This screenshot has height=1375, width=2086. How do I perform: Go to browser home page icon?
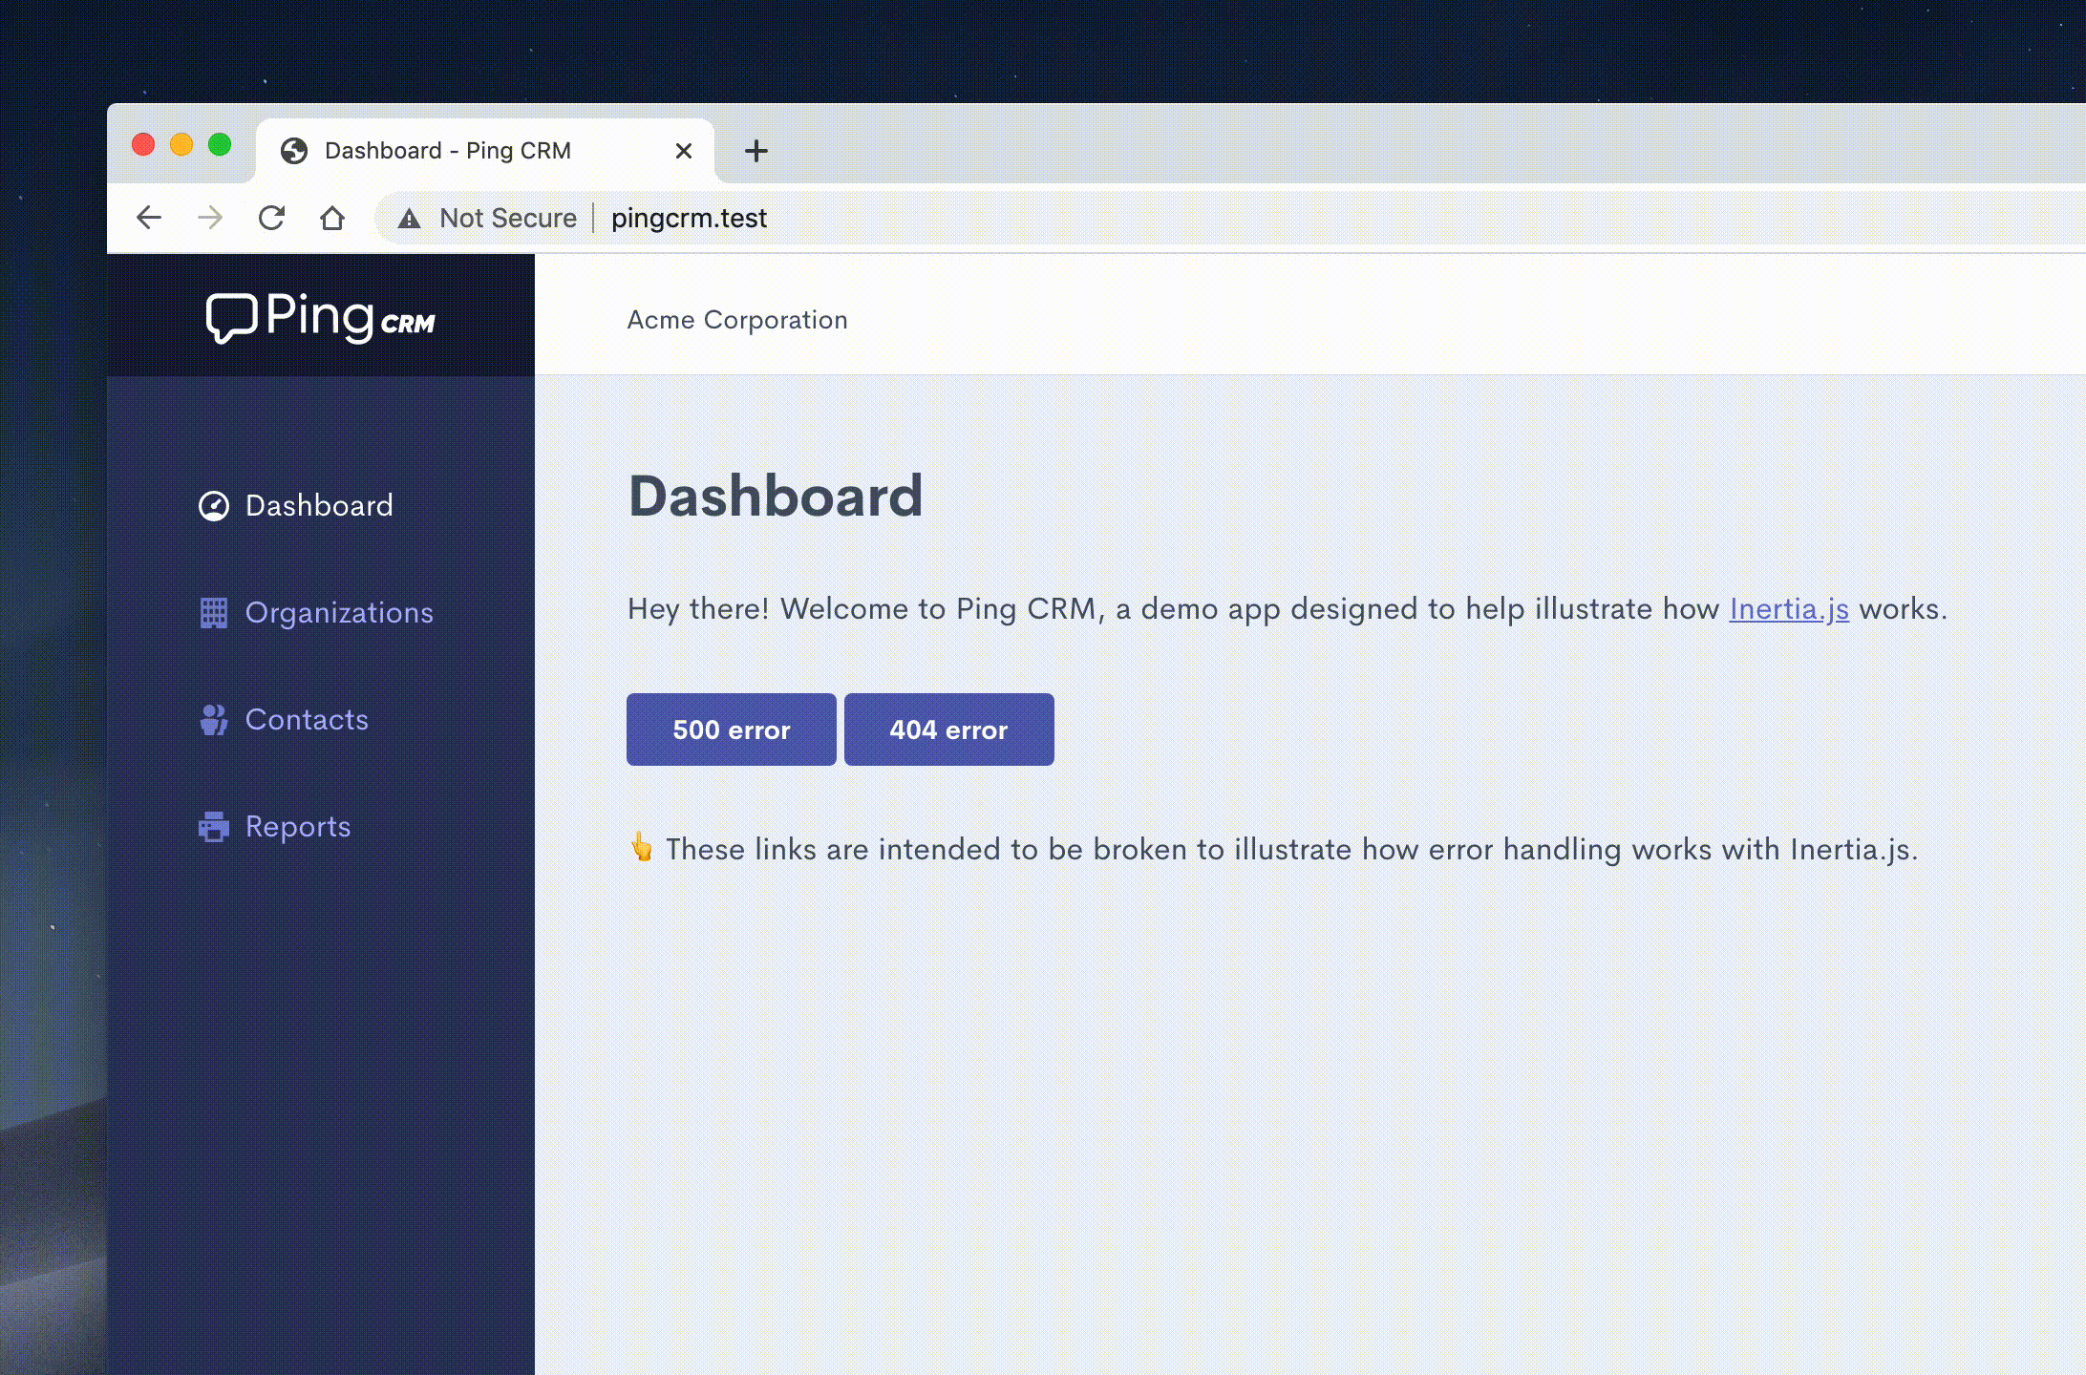pyautogui.click(x=331, y=218)
